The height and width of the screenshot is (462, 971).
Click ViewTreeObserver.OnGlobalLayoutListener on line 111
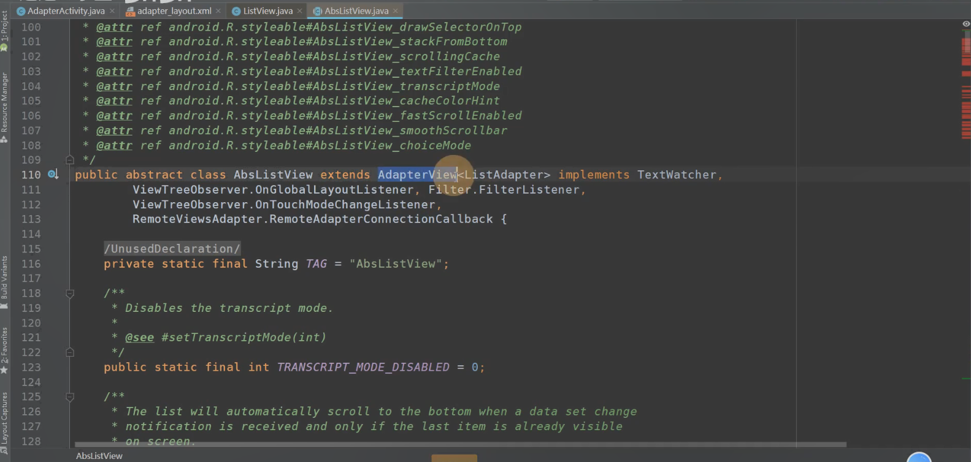(x=273, y=189)
